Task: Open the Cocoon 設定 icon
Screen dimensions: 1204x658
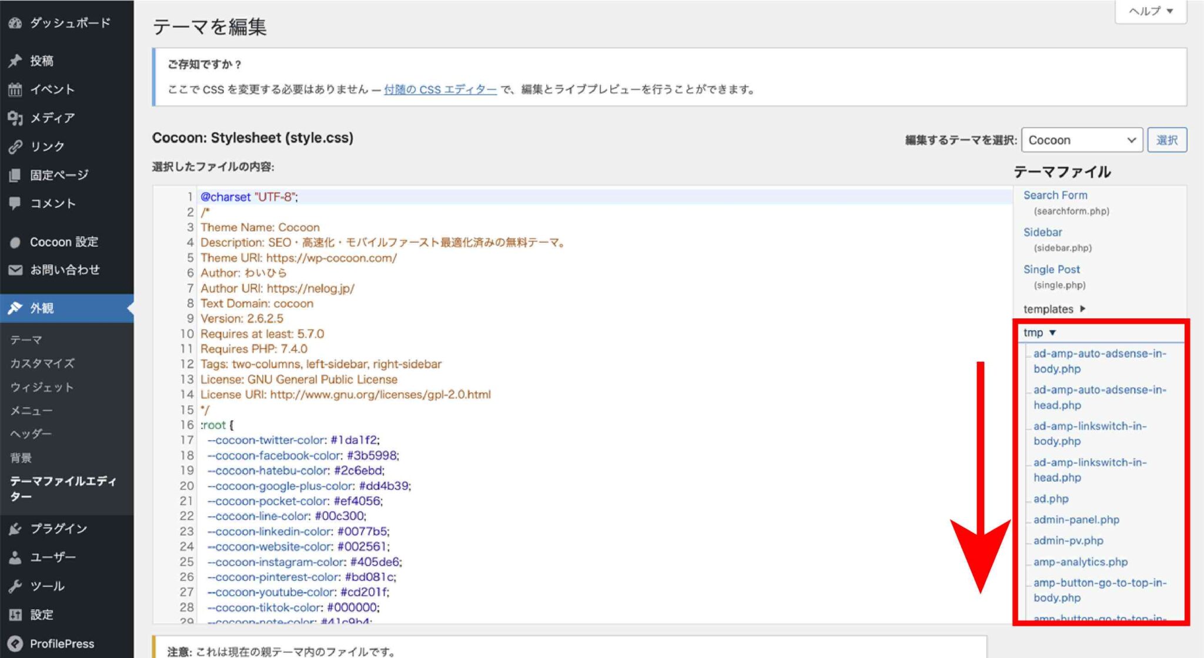Action: coord(16,241)
